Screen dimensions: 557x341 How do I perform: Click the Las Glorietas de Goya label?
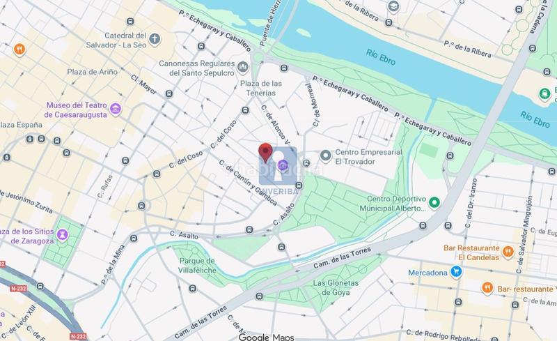(x=336, y=287)
